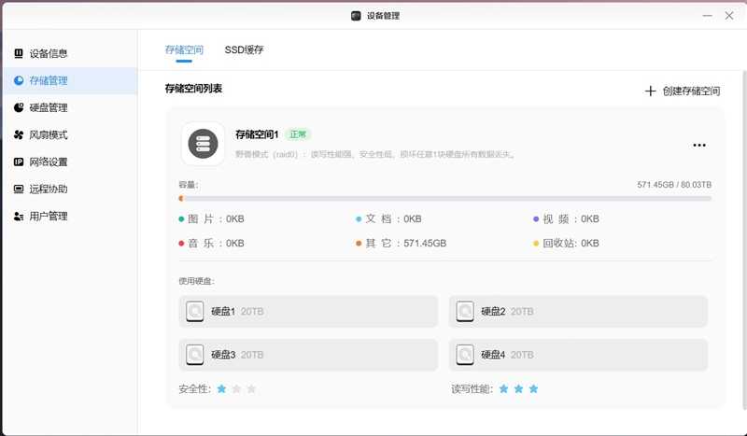Click the green dot next to 图片

tap(181, 219)
